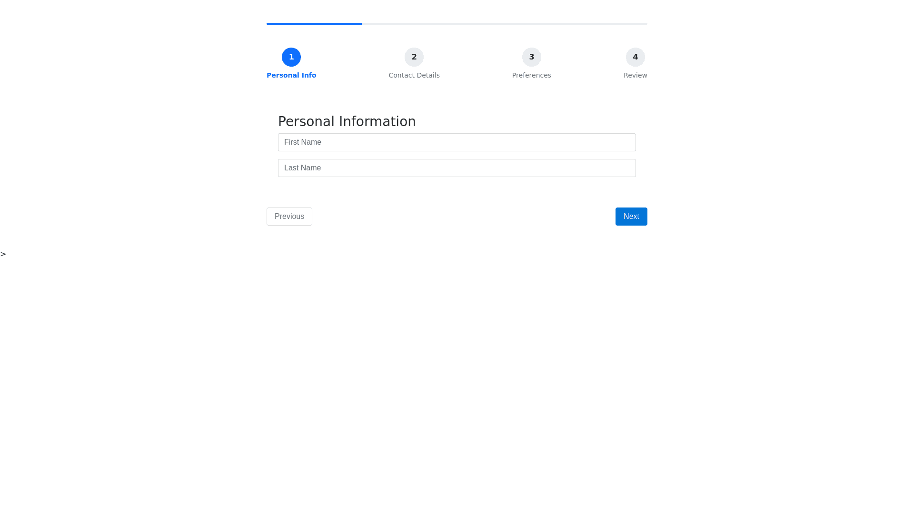Screen dimensions: 914x514
Task: Click the progress bar's second quarter segment
Action: click(x=409, y=23)
